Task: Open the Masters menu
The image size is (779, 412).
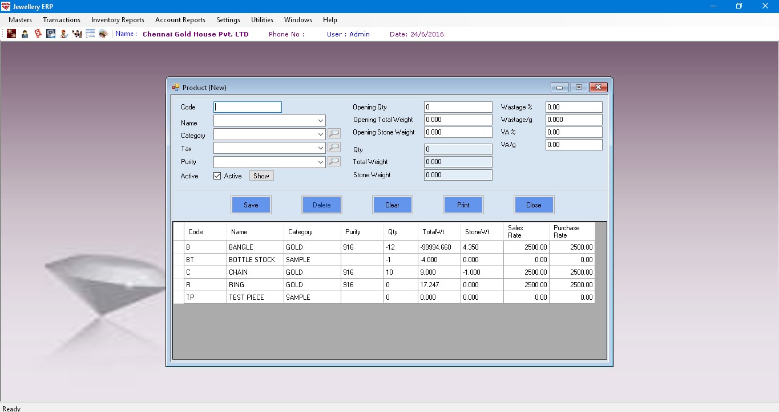Action: click(x=20, y=20)
